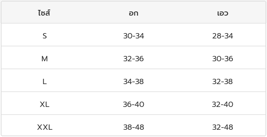The height and width of the screenshot is (137, 267).
Task: Click the ไซส์ column header
Action: 44,13
